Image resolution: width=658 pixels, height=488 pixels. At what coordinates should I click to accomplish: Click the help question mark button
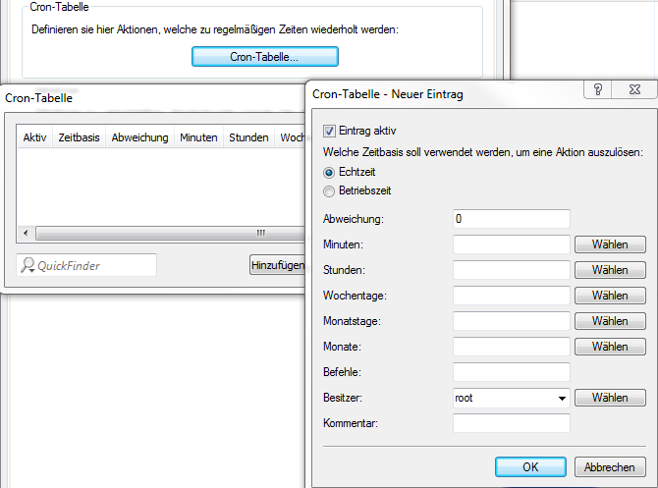(598, 89)
